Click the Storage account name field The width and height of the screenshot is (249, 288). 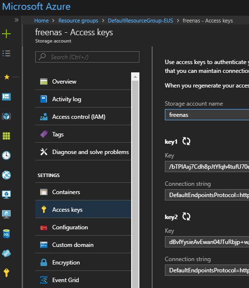tap(207, 115)
